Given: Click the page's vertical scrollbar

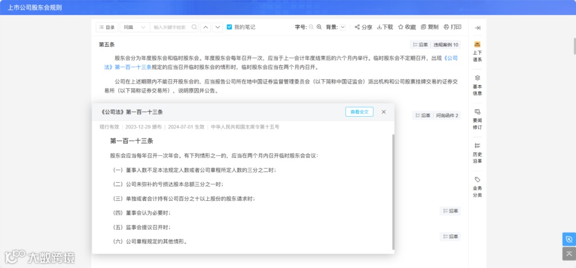Looking at the screenshot, I should pyautogui.click(x=574, y=45).
